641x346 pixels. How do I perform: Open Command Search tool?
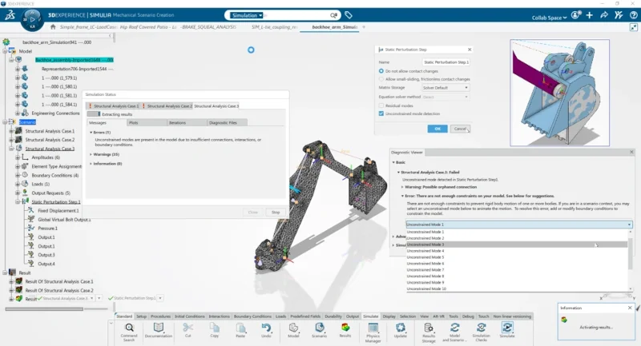pos(129,328)
